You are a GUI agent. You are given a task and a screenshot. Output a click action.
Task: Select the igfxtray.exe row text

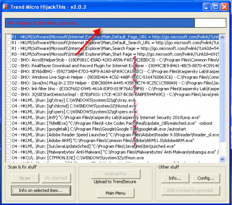coord(74,100)
